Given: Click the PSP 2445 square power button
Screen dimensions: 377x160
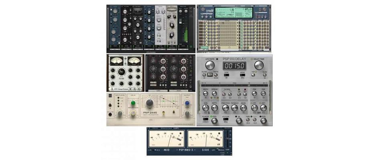Looking at the screenshot, I should point(110,96).
